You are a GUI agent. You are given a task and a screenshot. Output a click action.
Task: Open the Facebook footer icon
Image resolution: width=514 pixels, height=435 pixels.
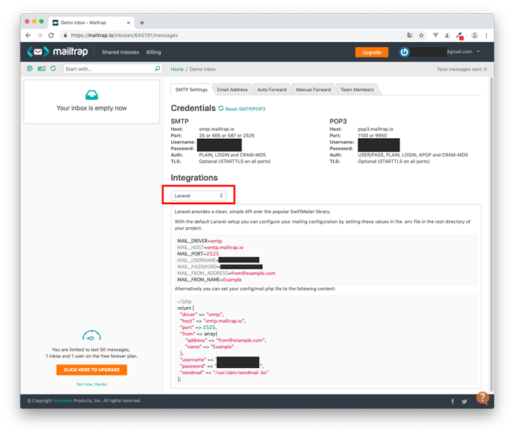452,401
